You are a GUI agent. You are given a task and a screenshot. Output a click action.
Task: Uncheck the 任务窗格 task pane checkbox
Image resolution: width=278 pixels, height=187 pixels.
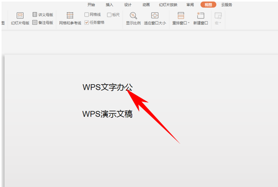(x=86, y=23)
